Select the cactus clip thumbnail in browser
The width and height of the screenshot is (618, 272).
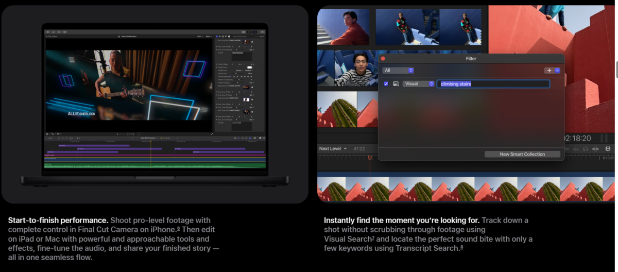click(337, 109)
